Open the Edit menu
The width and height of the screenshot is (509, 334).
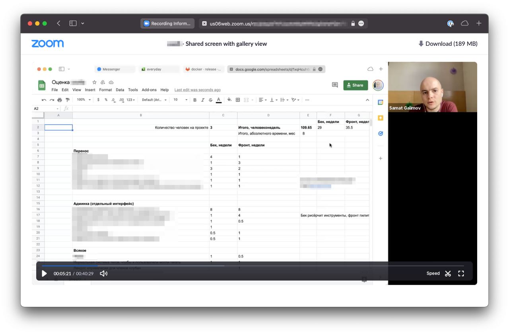(x=65, y=90)
